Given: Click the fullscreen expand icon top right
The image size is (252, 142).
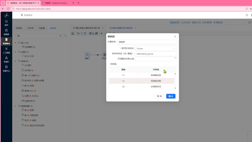Looking at the screenshot, I should 247,15.
